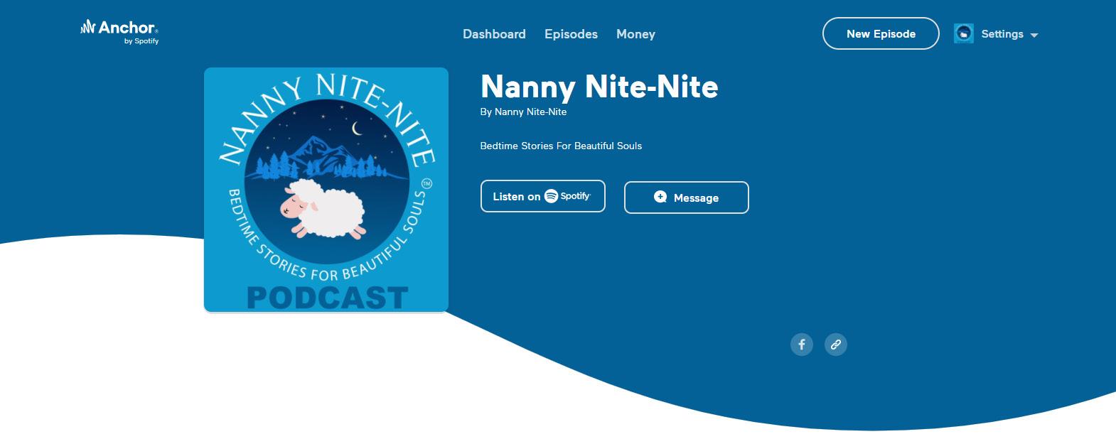The image size is (1116, 444).
Task: Open the 'By Nanny Nite-Nite' author line
Action: 523,112
